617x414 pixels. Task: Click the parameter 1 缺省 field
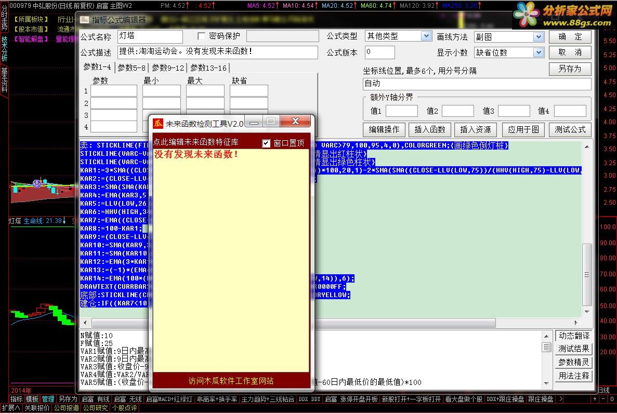pos(248,91)
